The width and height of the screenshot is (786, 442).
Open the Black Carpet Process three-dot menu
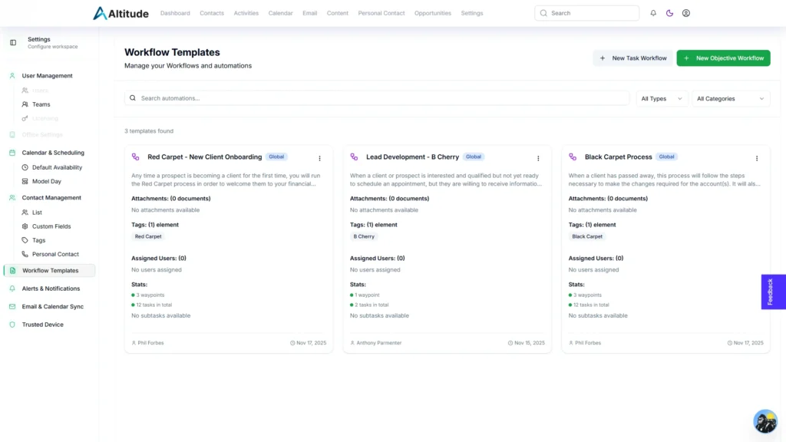tap(757, 158)
